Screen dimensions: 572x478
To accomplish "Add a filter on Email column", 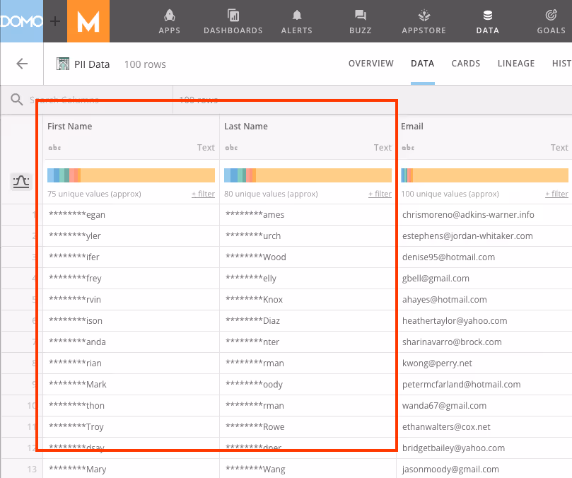I will coord(556,194).
